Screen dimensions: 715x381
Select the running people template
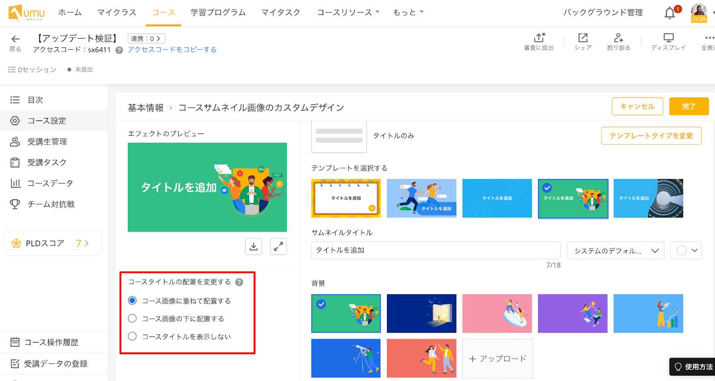(x=421, y=198)
